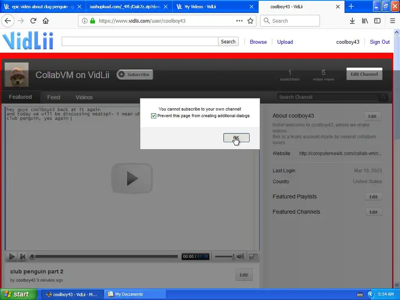Image resolution: width=400 pixels, height=300 pixels.
Task: Click the restart video button in player
Action: 22,256
